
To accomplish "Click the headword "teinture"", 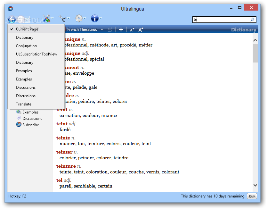I will [x=66, y=166].
